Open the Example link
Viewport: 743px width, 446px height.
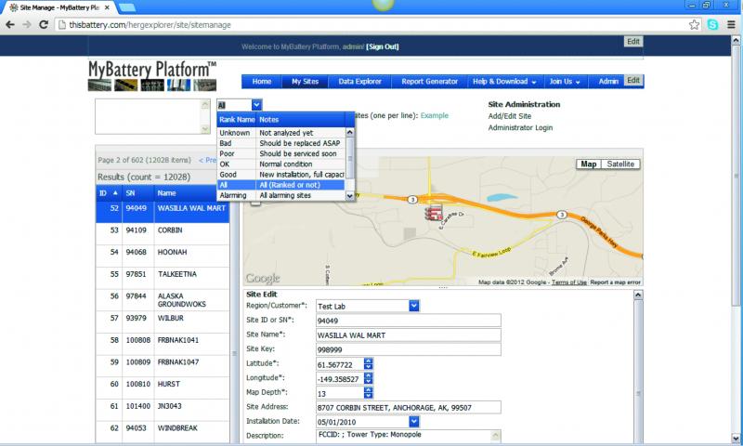point(434,115)
